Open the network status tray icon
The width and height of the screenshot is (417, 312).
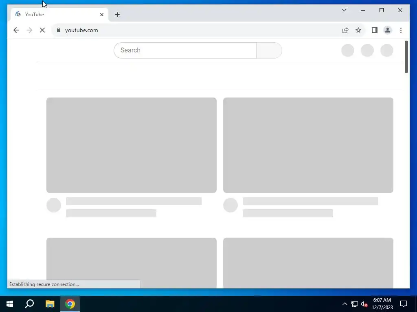(x=355, y=304)
